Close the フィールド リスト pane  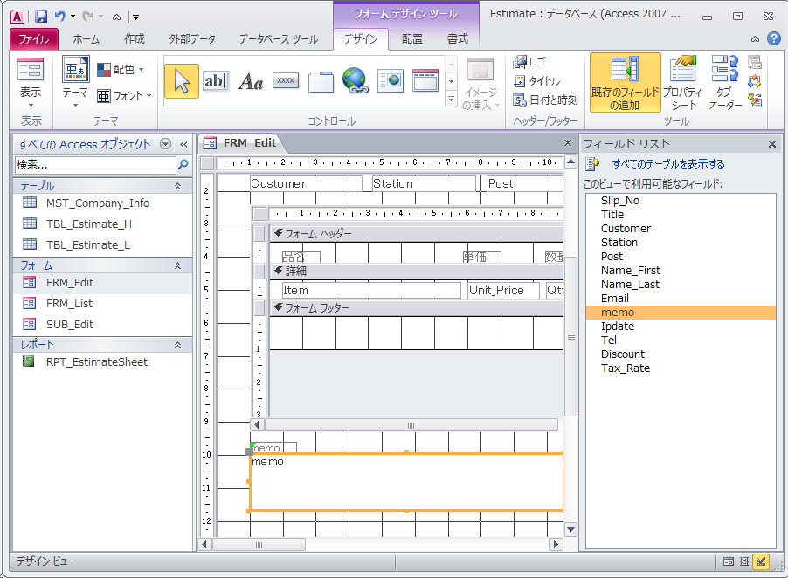tap(772, 145)
